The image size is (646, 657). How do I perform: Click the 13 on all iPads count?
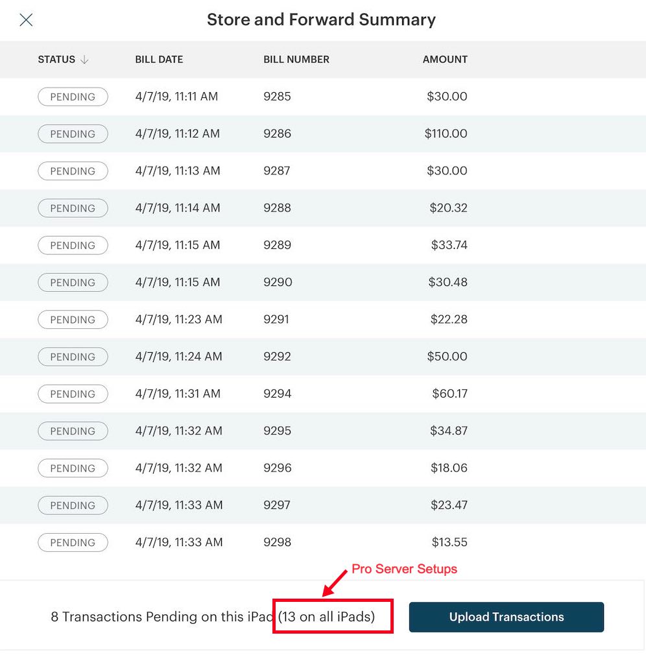332,617
